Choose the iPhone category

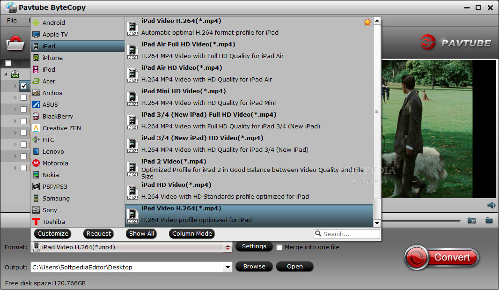point(78,58)
